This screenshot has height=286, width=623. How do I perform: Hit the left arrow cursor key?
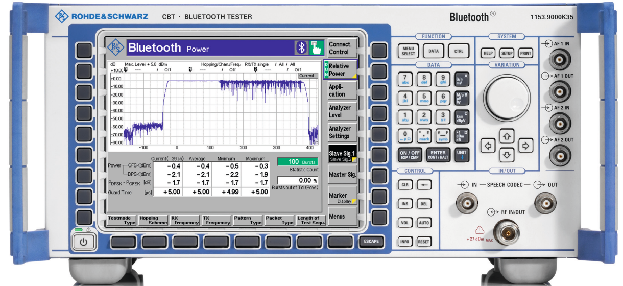point(488,146)
